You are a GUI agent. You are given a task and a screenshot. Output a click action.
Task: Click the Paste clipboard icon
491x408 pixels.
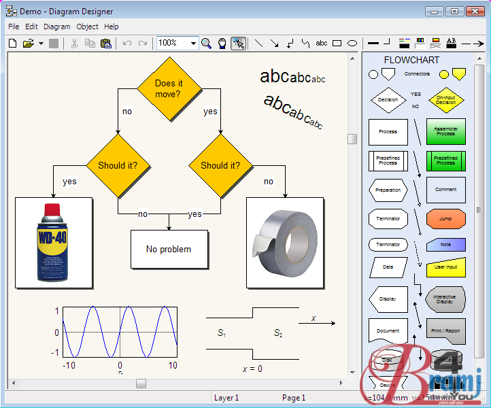(x=105, y=44)
